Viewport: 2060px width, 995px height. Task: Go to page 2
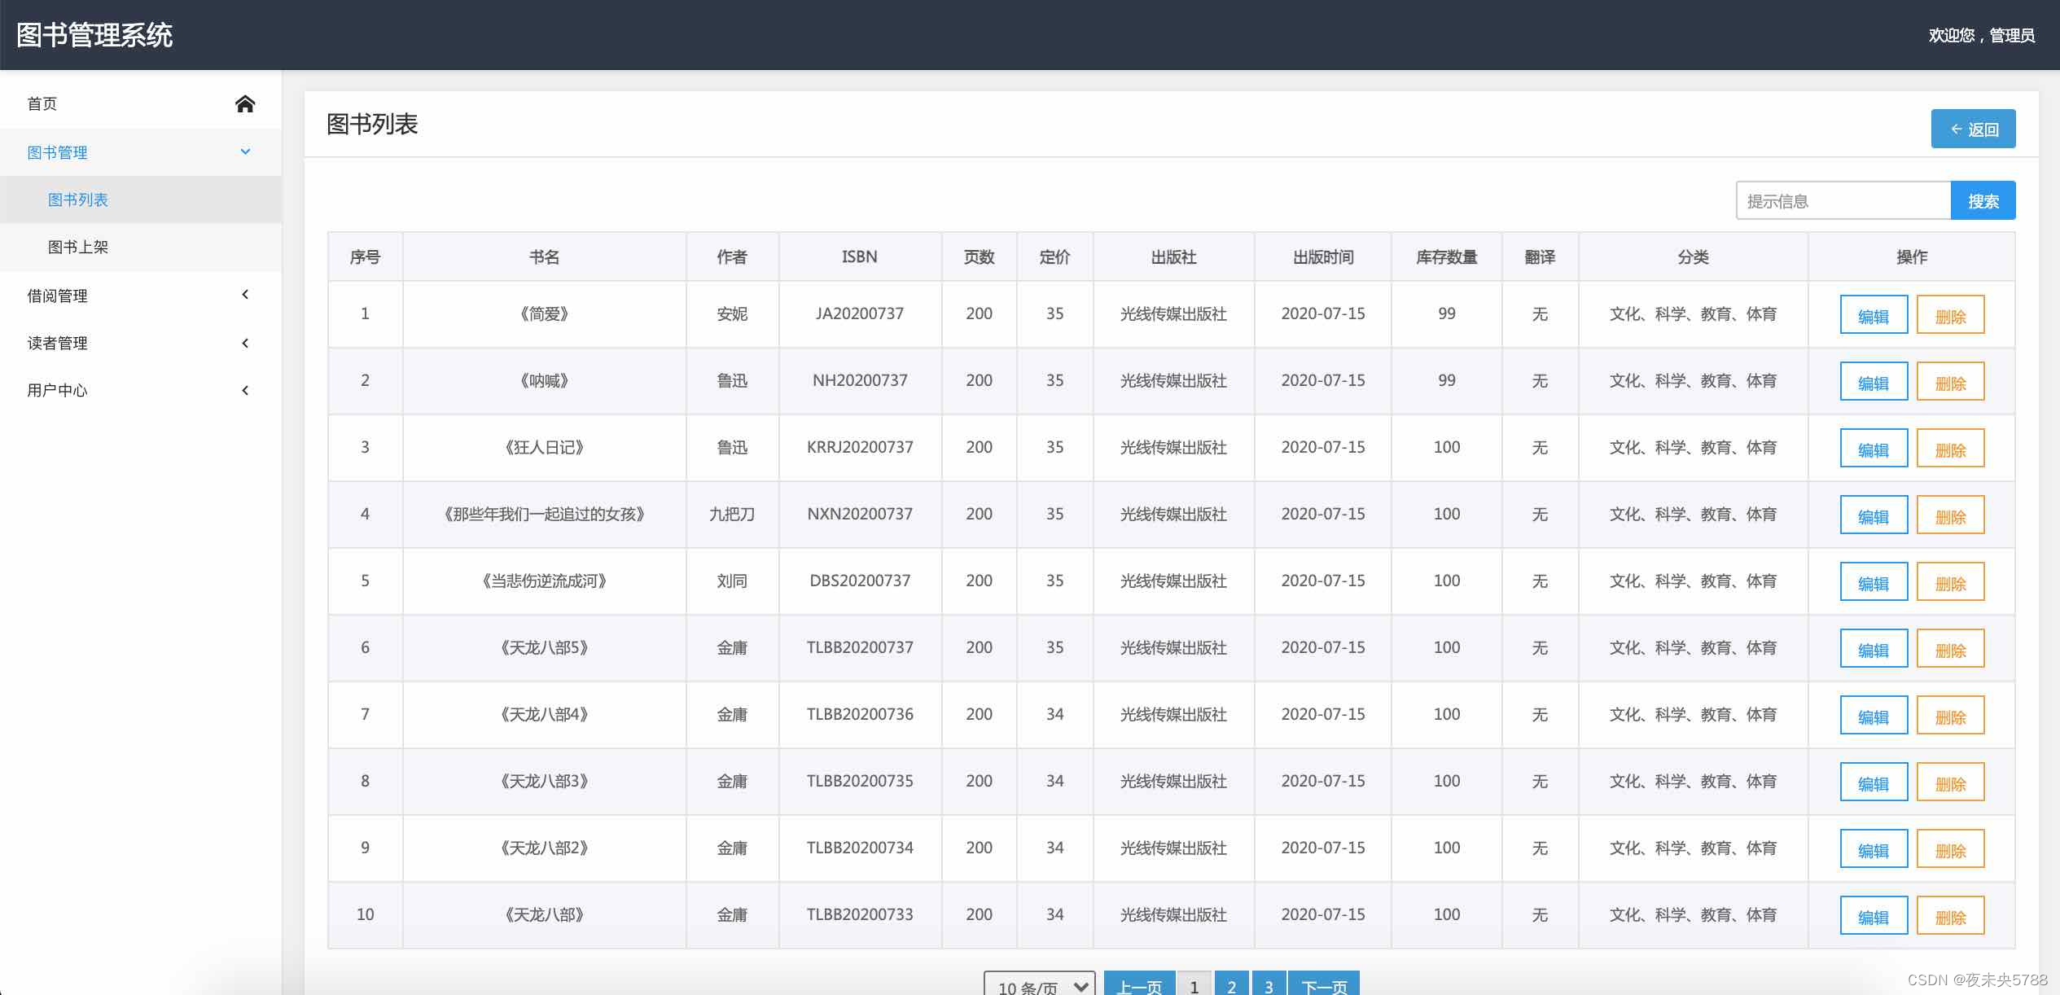[1232, 984]
